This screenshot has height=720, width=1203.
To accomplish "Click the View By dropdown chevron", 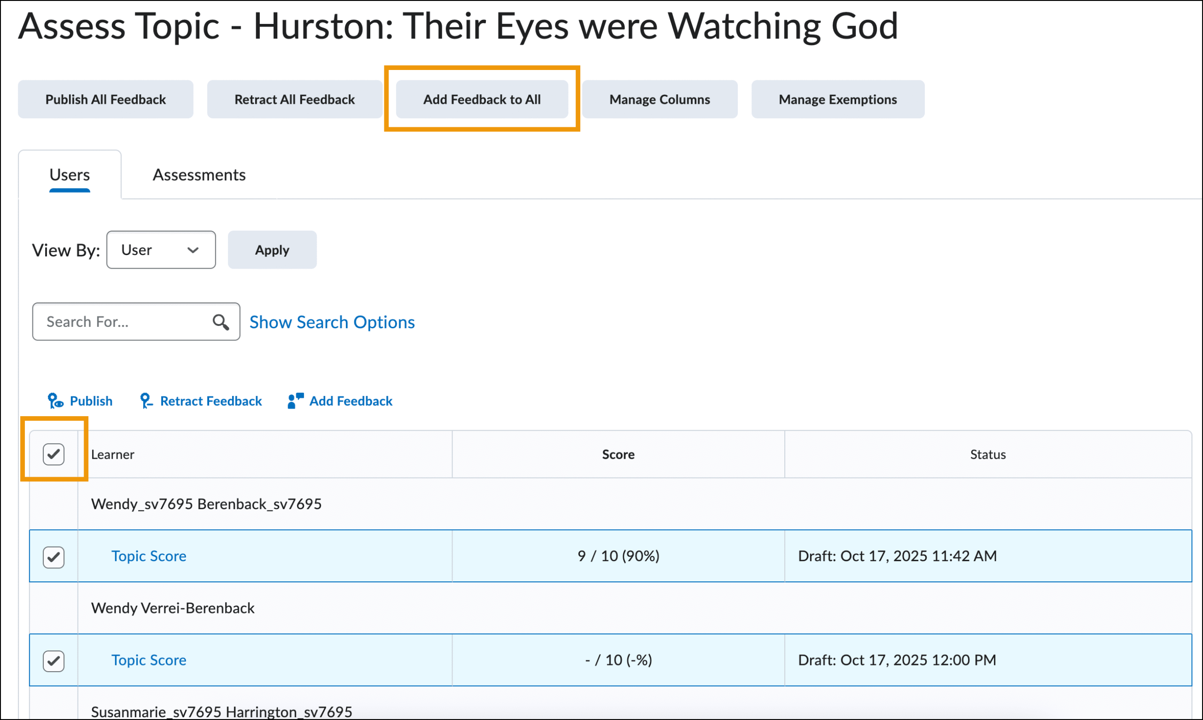I will point(193,250).
